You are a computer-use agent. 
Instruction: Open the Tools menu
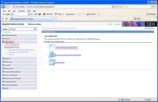pyautogui.click(x=29, y=11)
